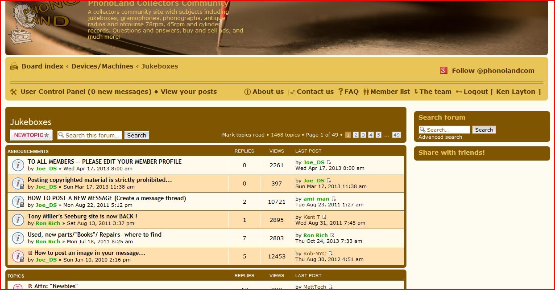555x290 pixels.
Task: Click the home icon beside Board index
Action: coord(14,66)
